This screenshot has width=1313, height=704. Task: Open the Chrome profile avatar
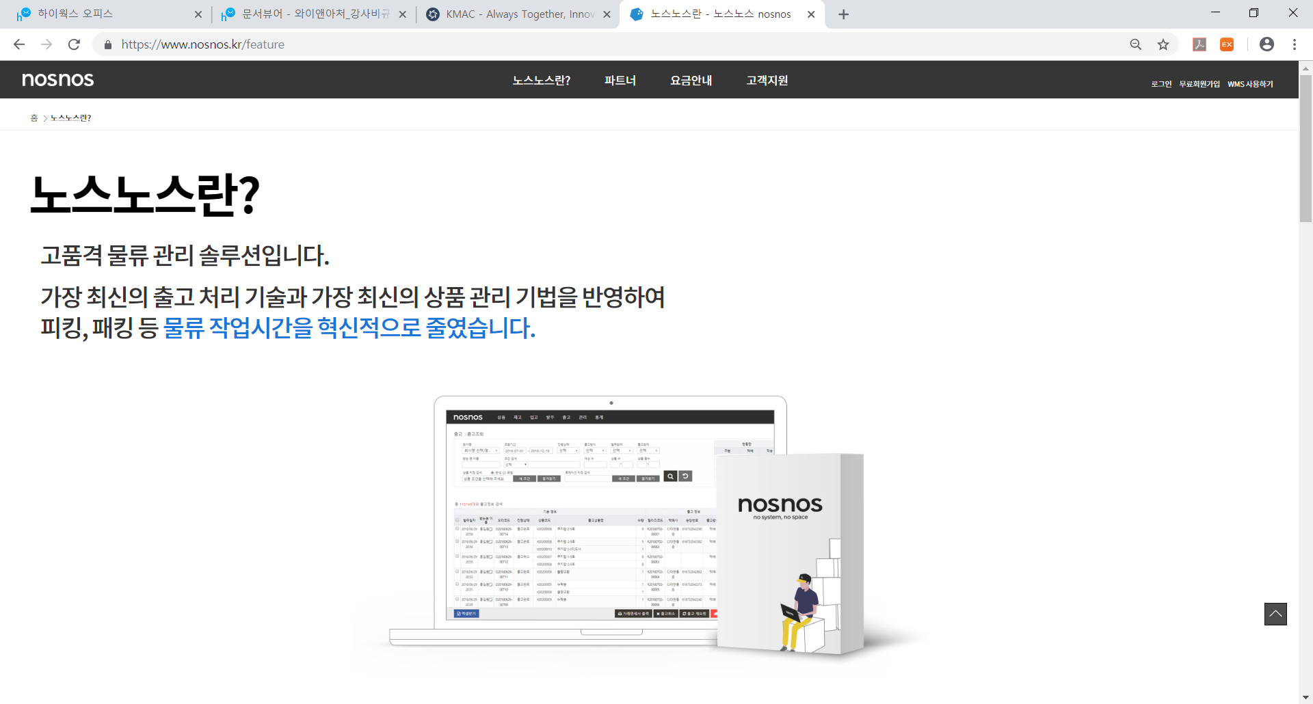coord(1266,44)
